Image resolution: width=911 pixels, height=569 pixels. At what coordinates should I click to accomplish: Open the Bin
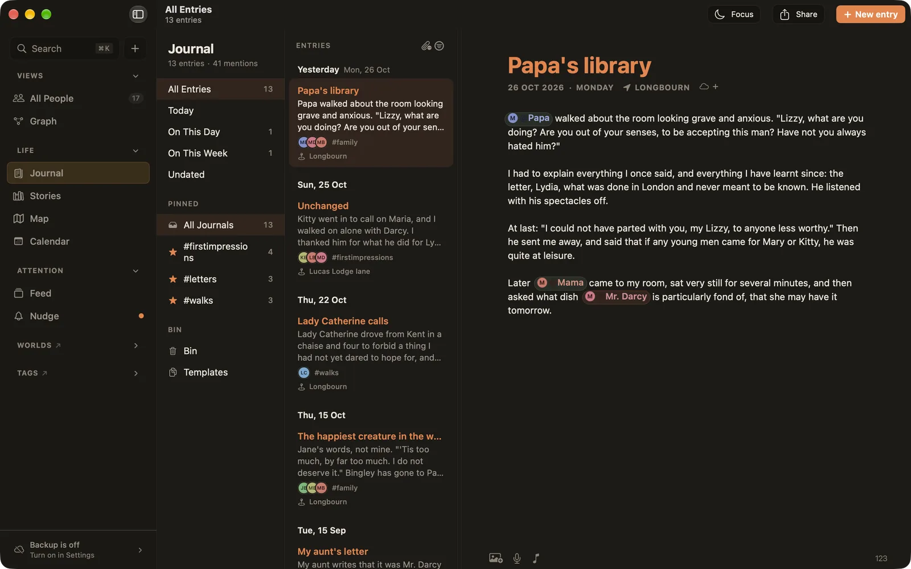point(220,351)
